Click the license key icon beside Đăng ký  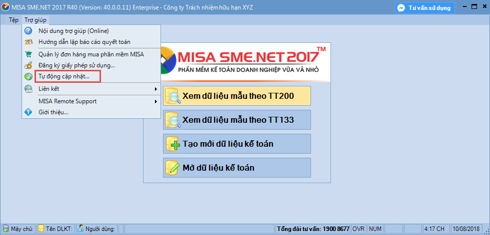pos(28,66)
